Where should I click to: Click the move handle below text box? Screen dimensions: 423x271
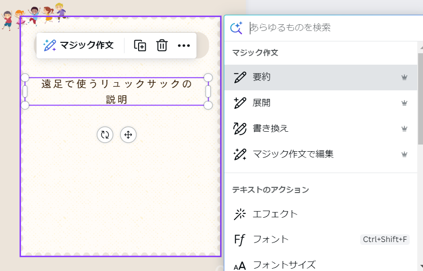point(128,135)
